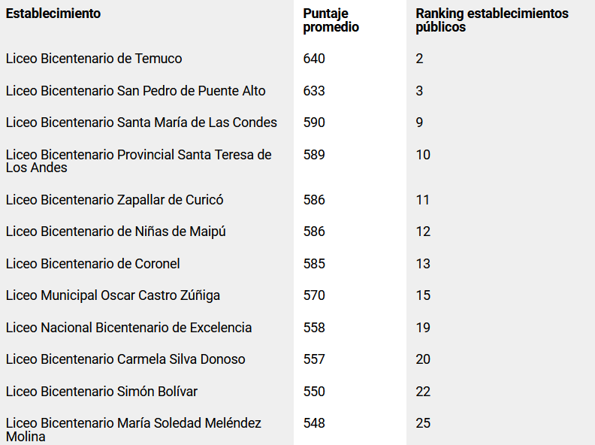
Task: Select Liceo Bicentenario de Niñas de Maipú
Action: 116,232
